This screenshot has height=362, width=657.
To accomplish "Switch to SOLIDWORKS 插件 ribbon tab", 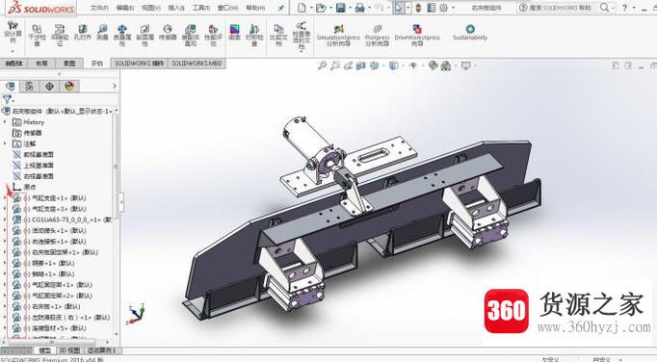I will (x=139, y=64).
